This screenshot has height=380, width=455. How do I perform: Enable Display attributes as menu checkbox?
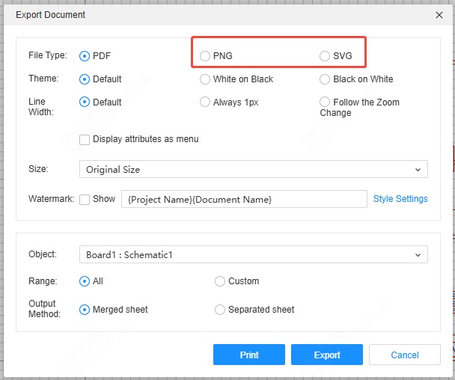(x=85, y=139)
